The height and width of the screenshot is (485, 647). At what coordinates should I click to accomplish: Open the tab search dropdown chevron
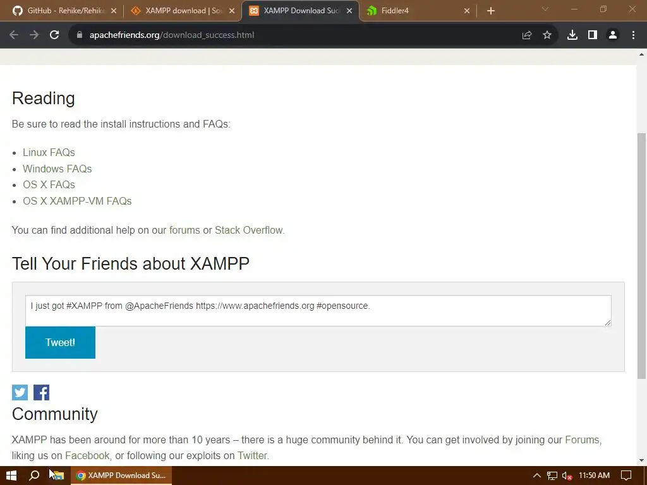click(545, 9)
